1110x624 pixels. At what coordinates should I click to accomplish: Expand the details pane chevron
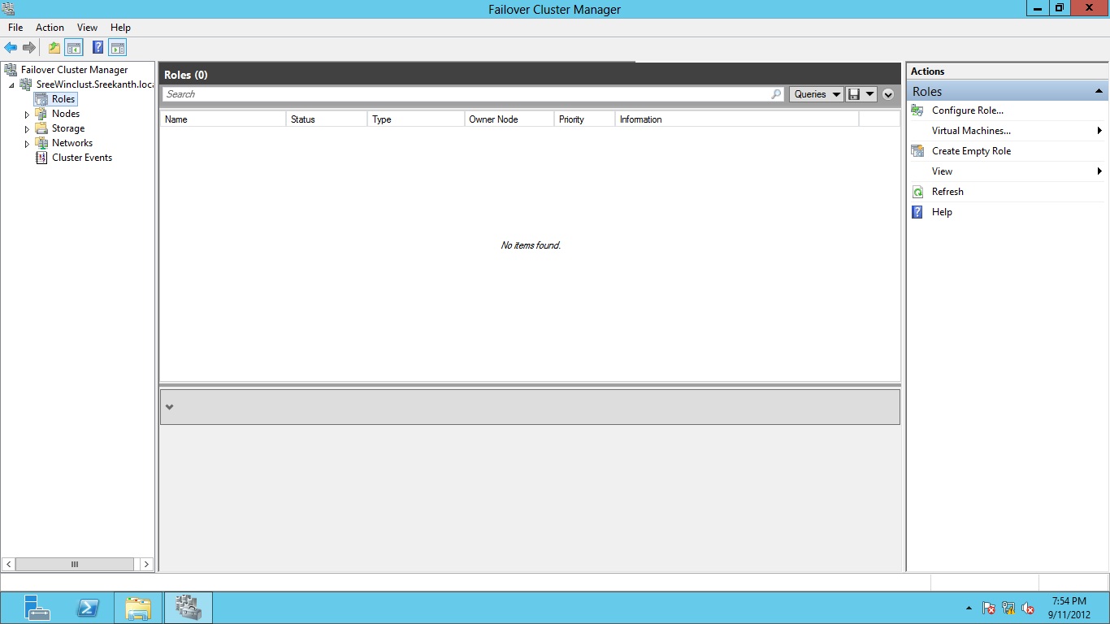click(x=169, y=407)
